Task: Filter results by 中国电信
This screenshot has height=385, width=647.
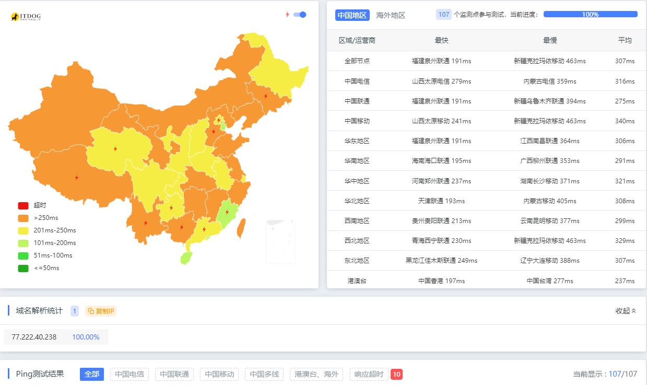Action: pos(130,374)
